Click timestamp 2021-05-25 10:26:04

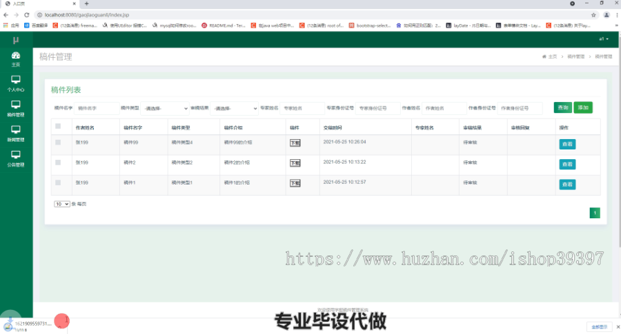click(x=344, y=142)
